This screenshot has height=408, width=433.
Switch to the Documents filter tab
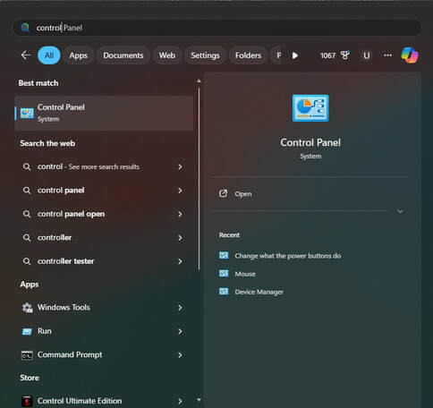tap(123, 55)
